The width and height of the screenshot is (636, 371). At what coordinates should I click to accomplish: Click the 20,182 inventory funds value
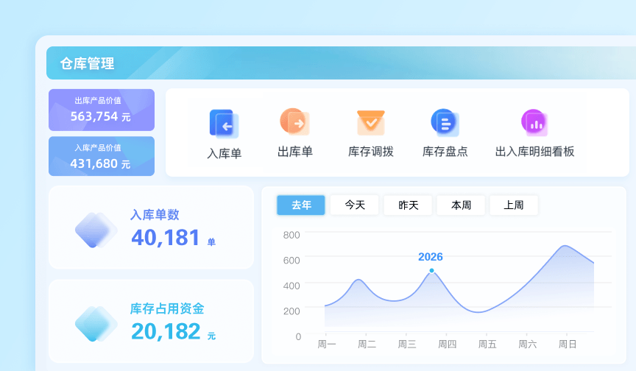point(166,331)
